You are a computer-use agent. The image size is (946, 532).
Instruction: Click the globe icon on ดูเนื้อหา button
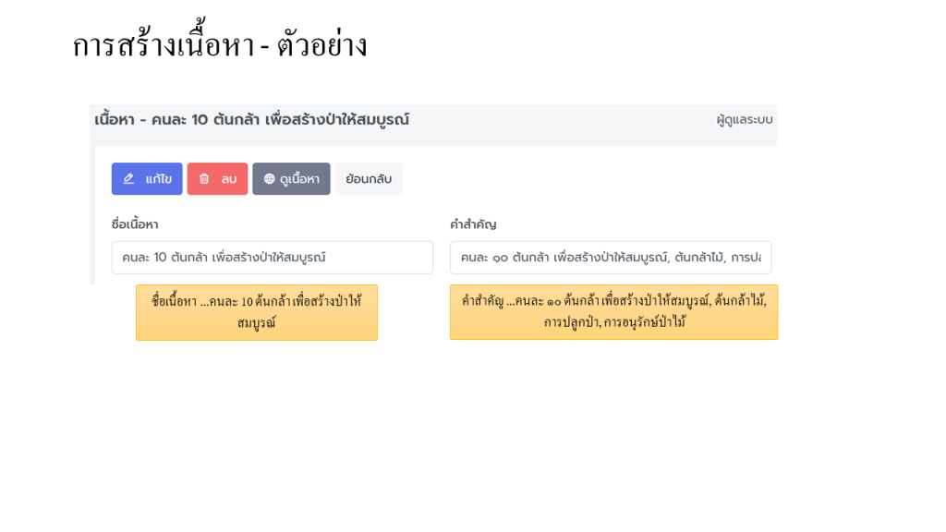click(269, 179)
